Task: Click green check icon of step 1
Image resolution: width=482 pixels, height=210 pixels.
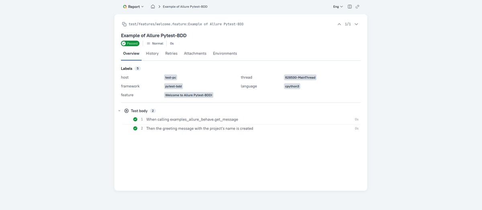Action: click(x=135, y=119)
